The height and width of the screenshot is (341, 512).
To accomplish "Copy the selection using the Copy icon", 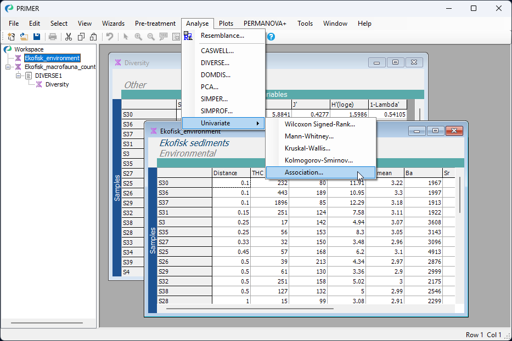I will [81, 36].
